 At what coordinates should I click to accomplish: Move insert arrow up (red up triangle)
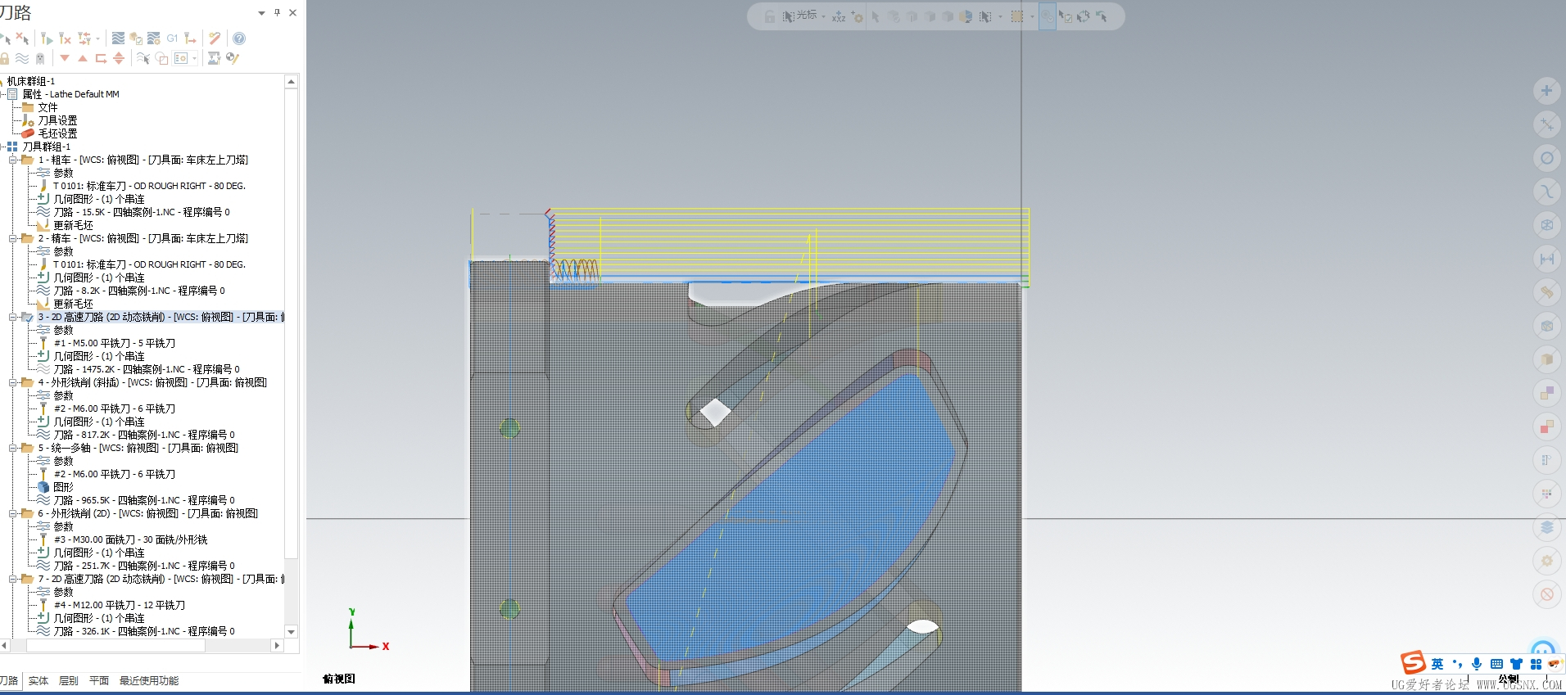point(83,58)
